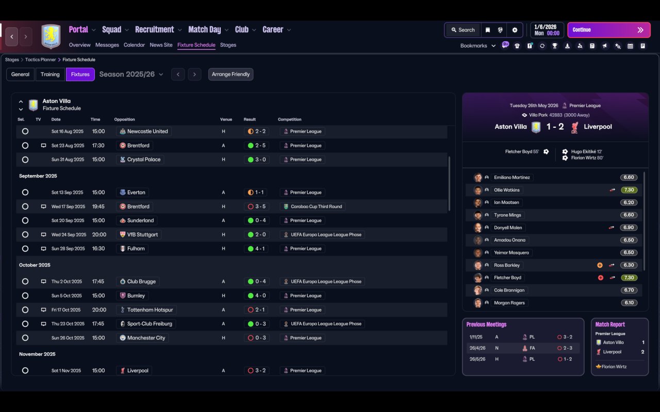Go to the next season with the arrow
The image size is (660, 412).
pos(194,74)
